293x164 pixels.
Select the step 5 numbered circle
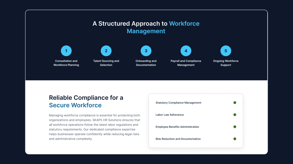point(226,51)
